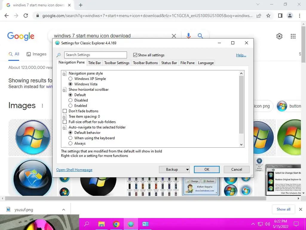Click settings list scroll up arrow
The width and height of the screenshot is (306, 230).
[241, 73]
